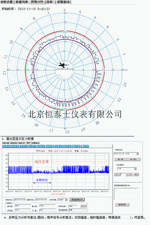Viewport: 150px width, 225px height.
Task: Click the ALL pagination button
Action: coord(136,174)
